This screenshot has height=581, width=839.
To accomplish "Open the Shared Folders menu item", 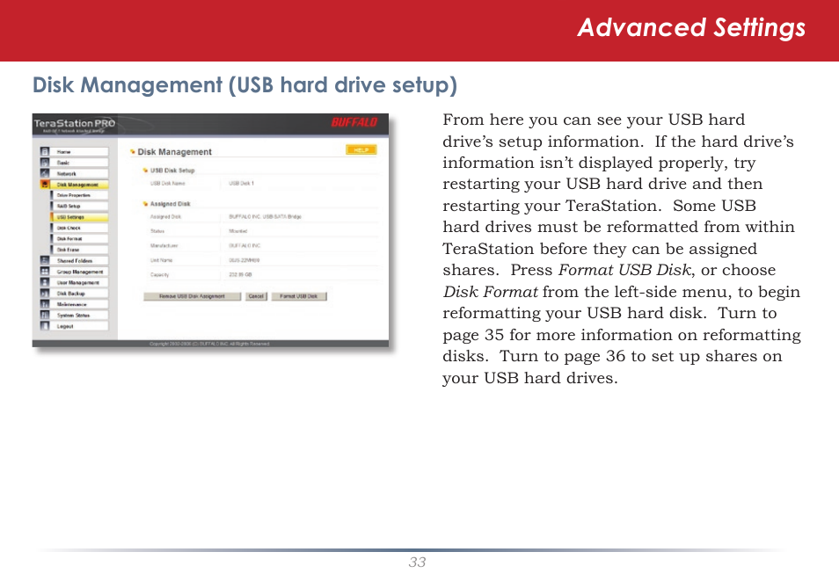I will click(80, 260).
